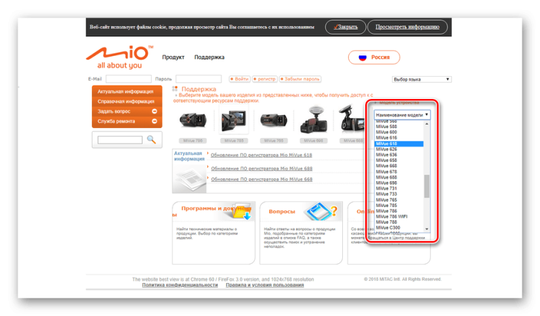Click the Войти login button
This screenshot has height=316, width=540.
tap(240, 79)
